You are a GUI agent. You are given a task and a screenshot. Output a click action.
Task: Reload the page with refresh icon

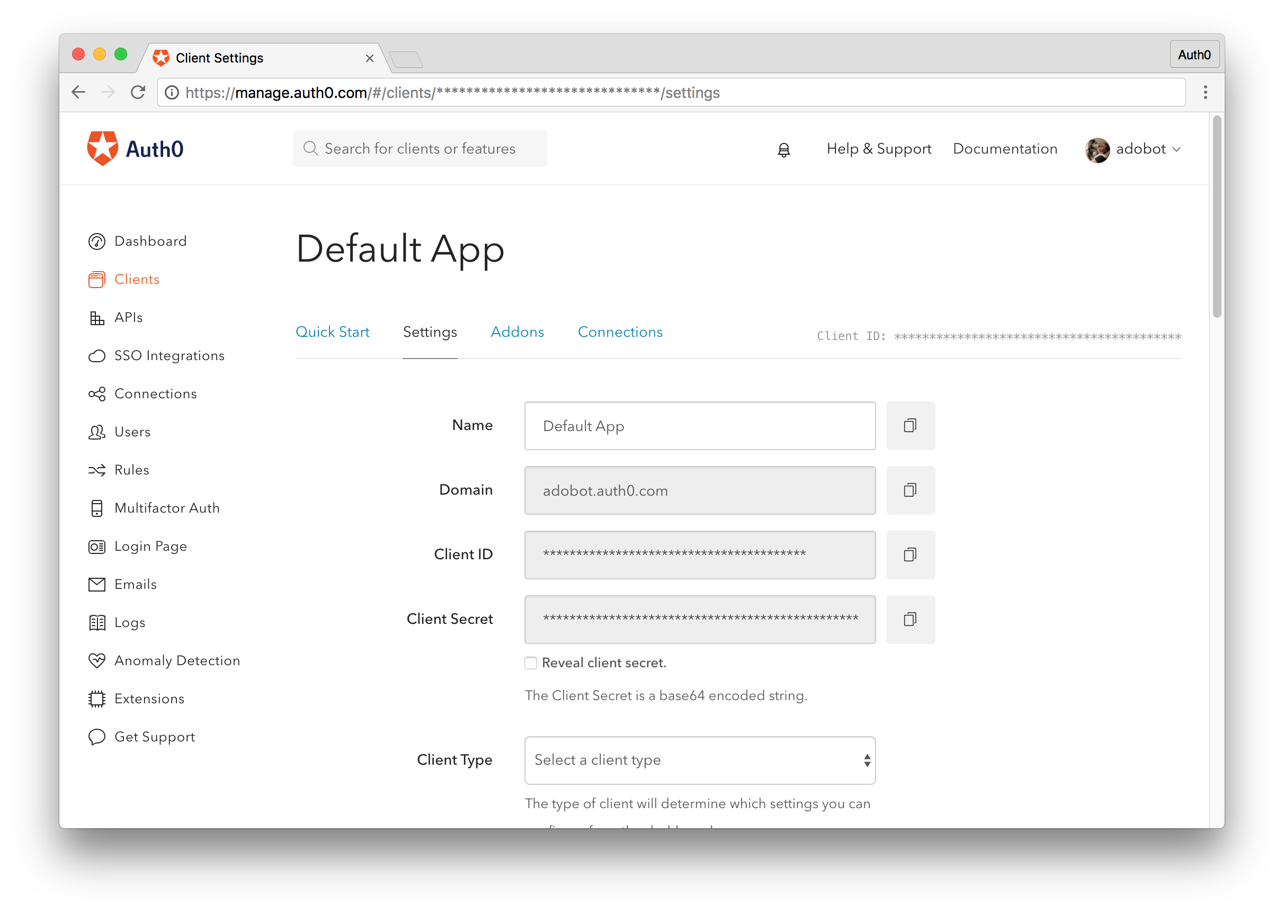click(x=138, y=92)
